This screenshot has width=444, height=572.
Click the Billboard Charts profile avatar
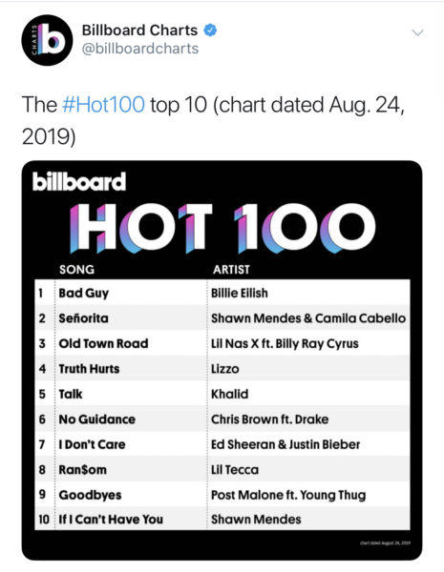click(47, 40)
